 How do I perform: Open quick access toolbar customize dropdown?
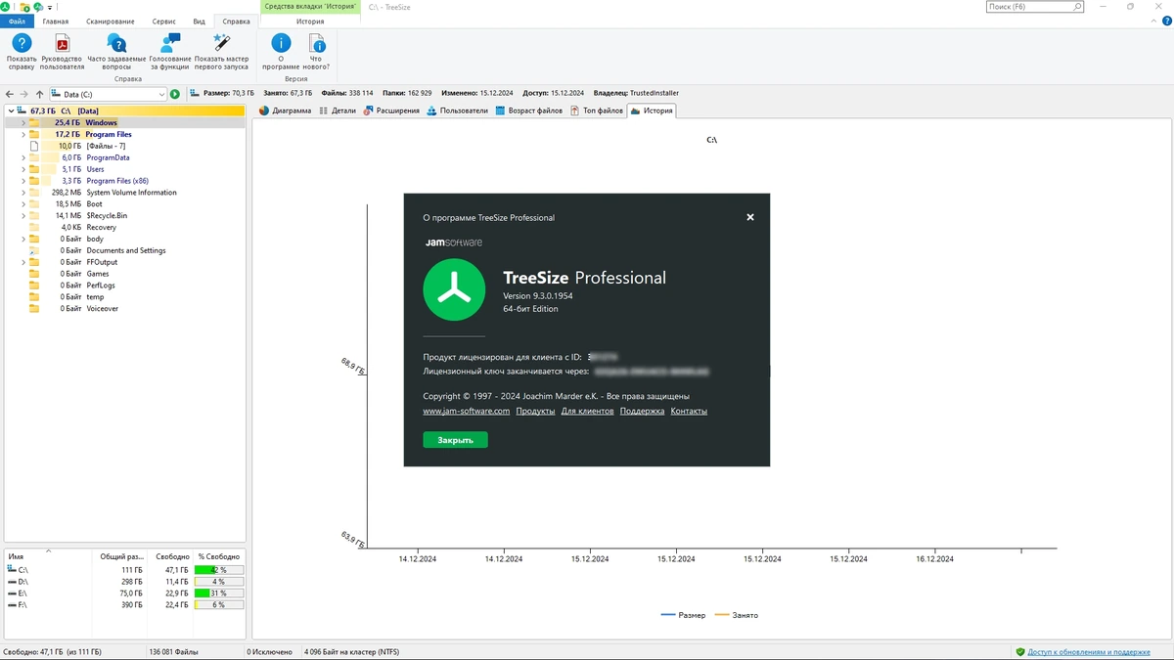49,8
